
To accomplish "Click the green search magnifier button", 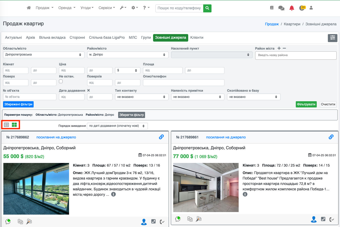I will (x=207, y=8).
